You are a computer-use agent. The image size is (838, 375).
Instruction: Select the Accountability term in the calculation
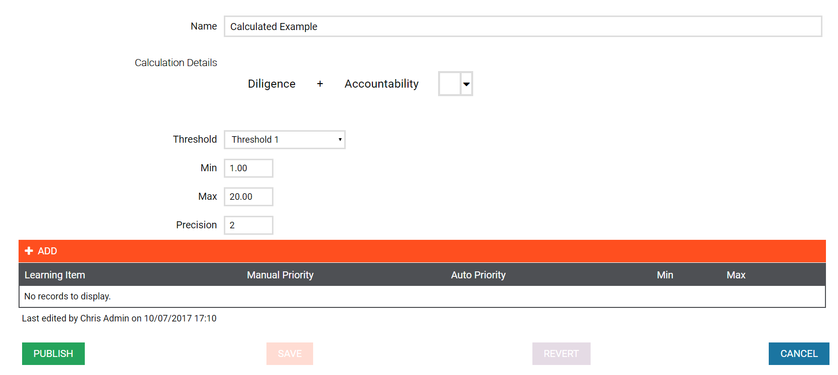[x=381, y=84]
